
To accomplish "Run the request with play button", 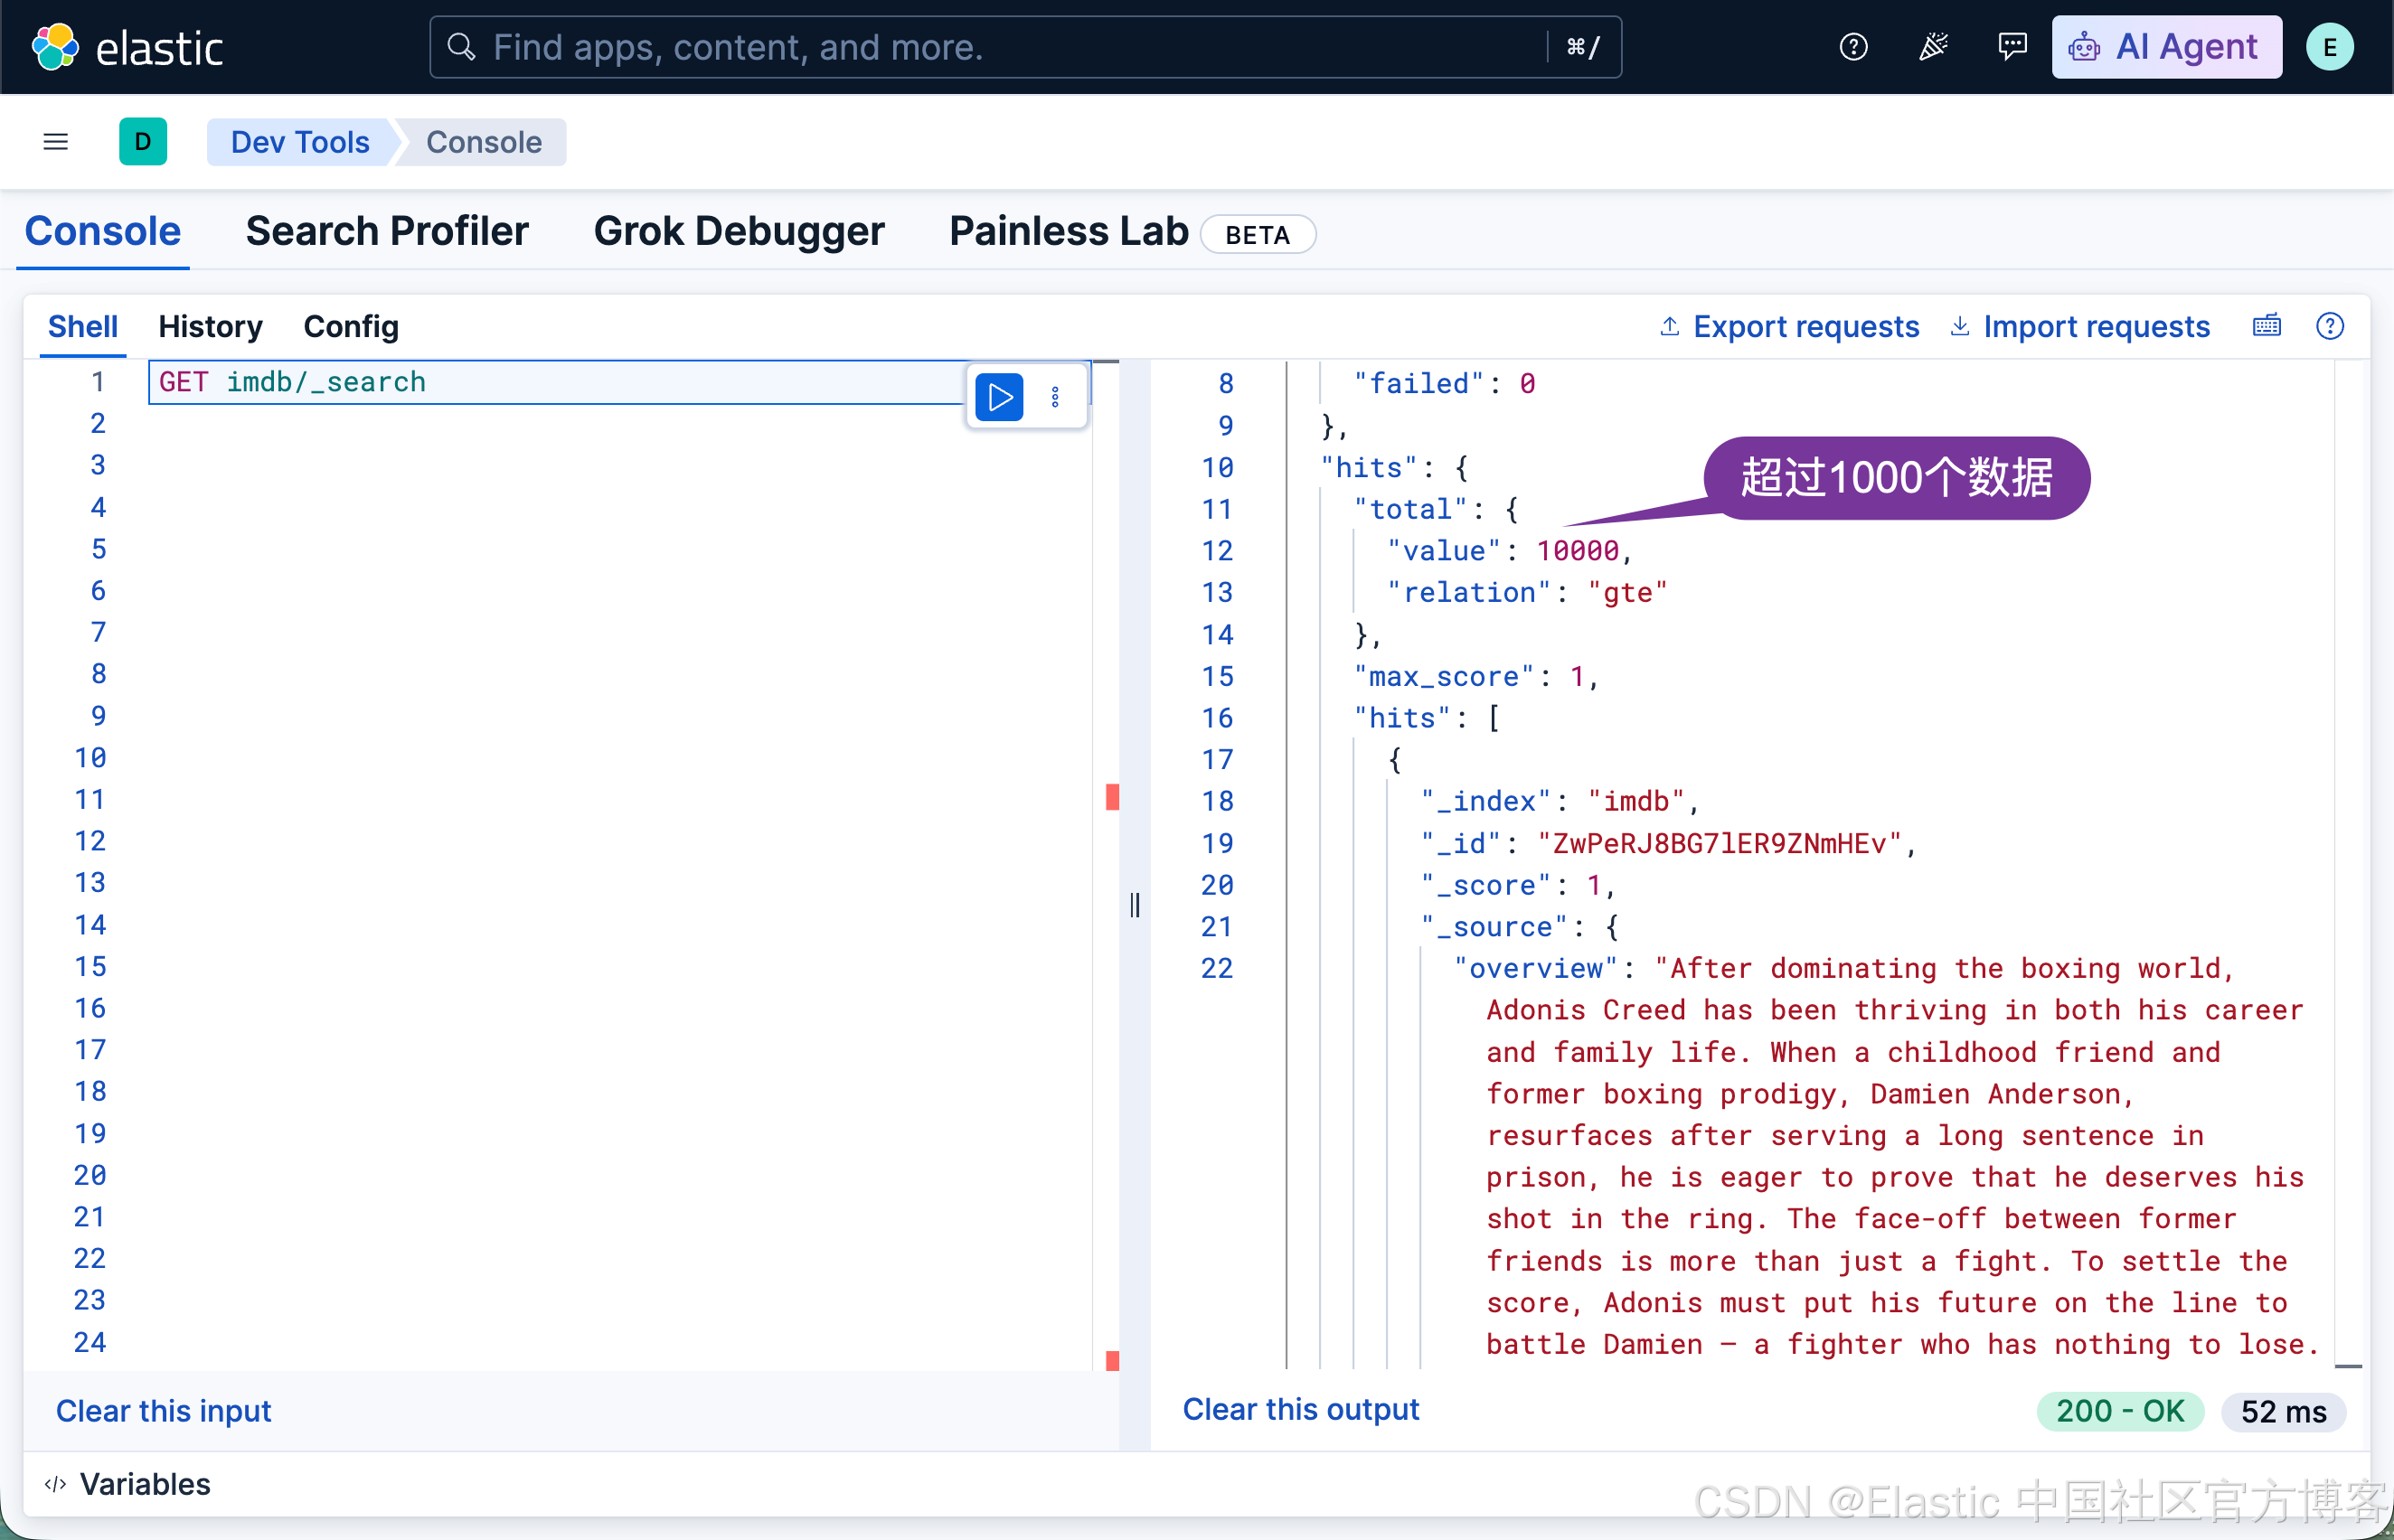I will [x=998, y=397].
